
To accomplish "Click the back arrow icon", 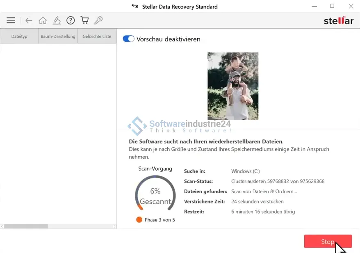I will [29, 21].
